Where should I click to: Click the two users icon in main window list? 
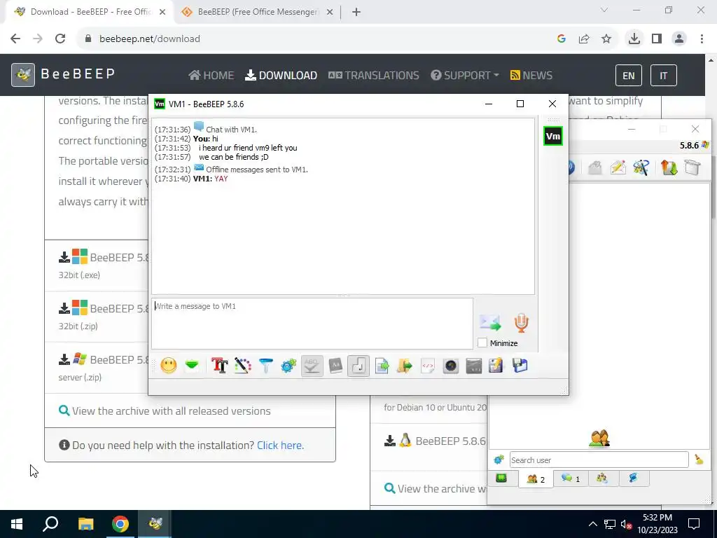(x=599, y=439)
